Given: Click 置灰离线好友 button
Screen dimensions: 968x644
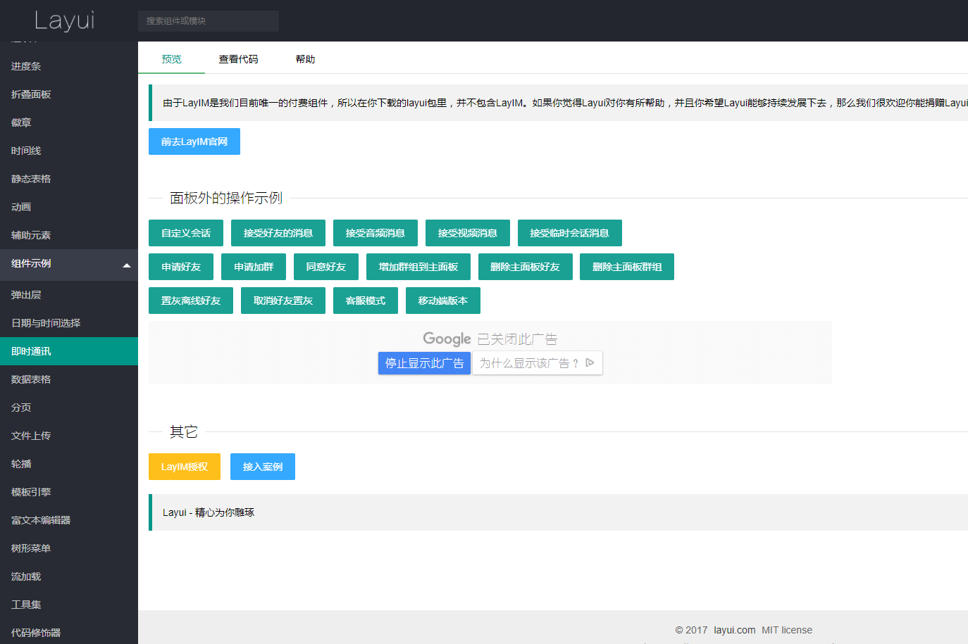Looking at the screenshot, I should click(x=191, y=301).
